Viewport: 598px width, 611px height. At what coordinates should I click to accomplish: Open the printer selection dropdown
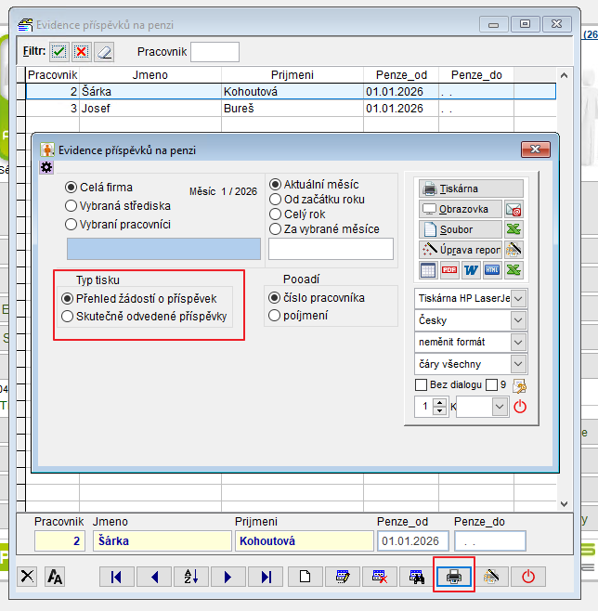pos(518,298)
